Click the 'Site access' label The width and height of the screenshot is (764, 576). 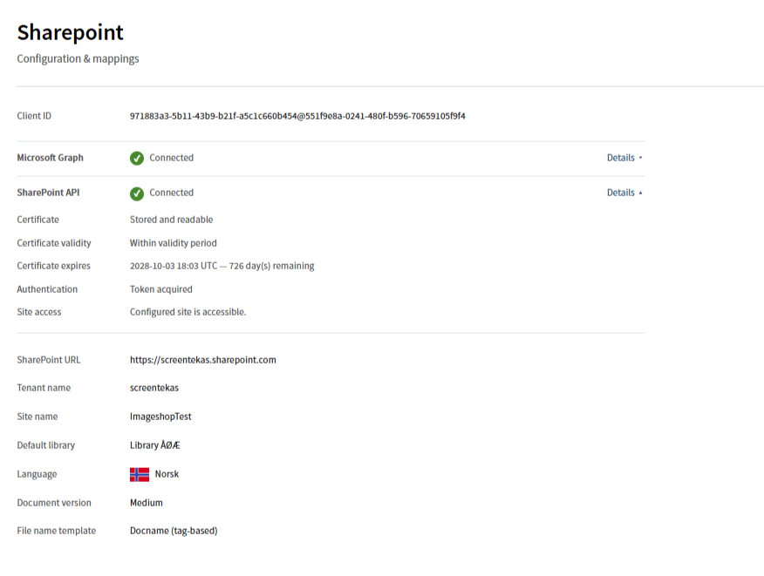(x=39, y=312)
